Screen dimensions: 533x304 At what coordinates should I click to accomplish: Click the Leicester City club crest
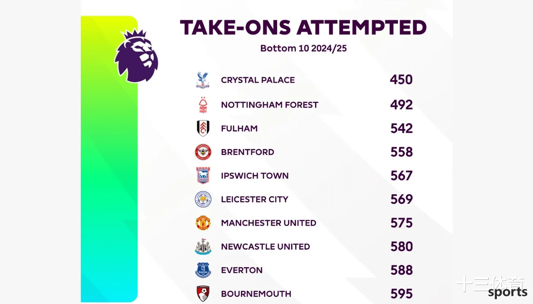203,199
